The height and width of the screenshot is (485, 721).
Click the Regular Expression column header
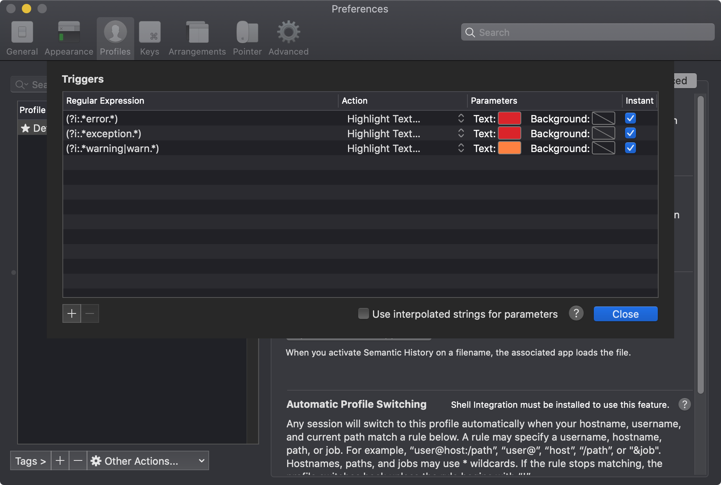201,101
